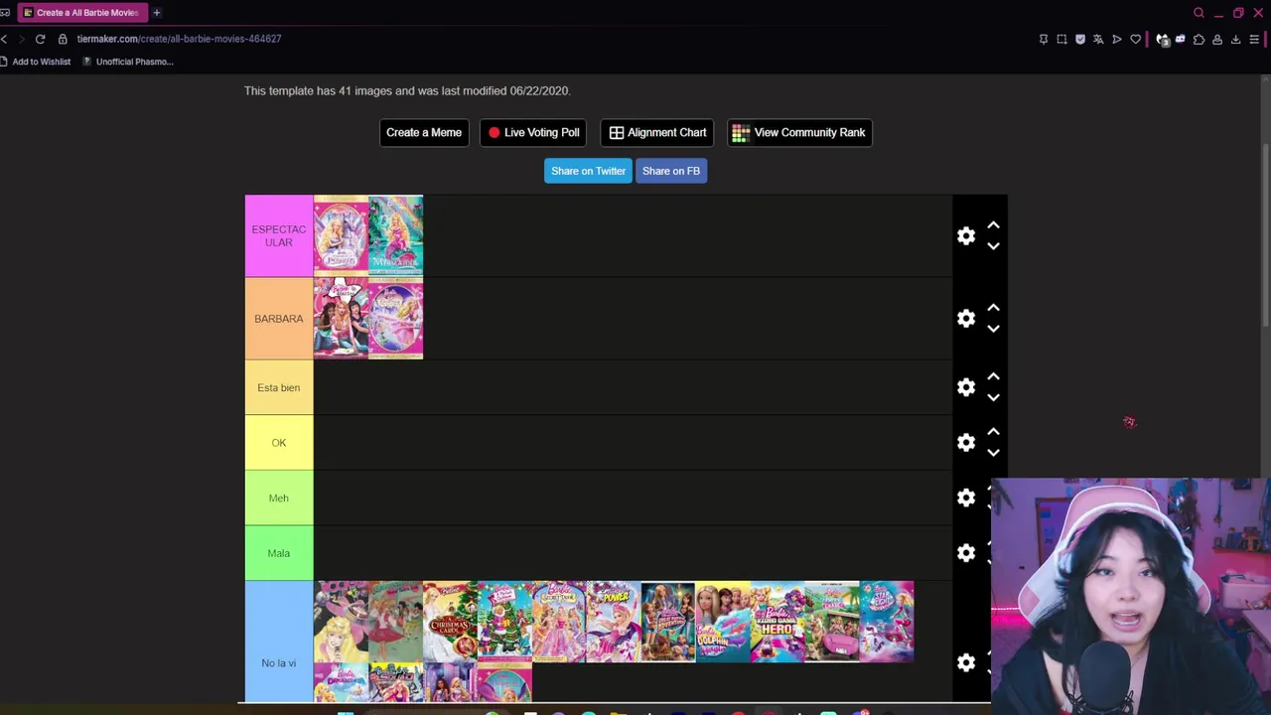Open the page translate icon

(1098, 40)
